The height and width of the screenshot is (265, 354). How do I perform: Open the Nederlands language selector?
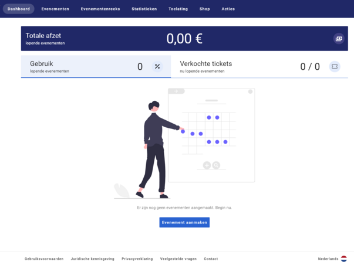pos(329,259)
